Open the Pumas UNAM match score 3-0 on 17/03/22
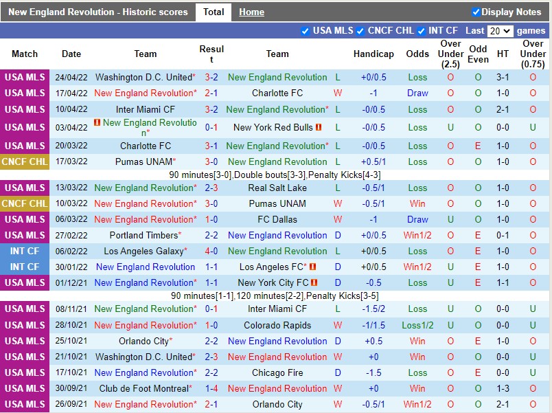 click(x=211, y=161)
